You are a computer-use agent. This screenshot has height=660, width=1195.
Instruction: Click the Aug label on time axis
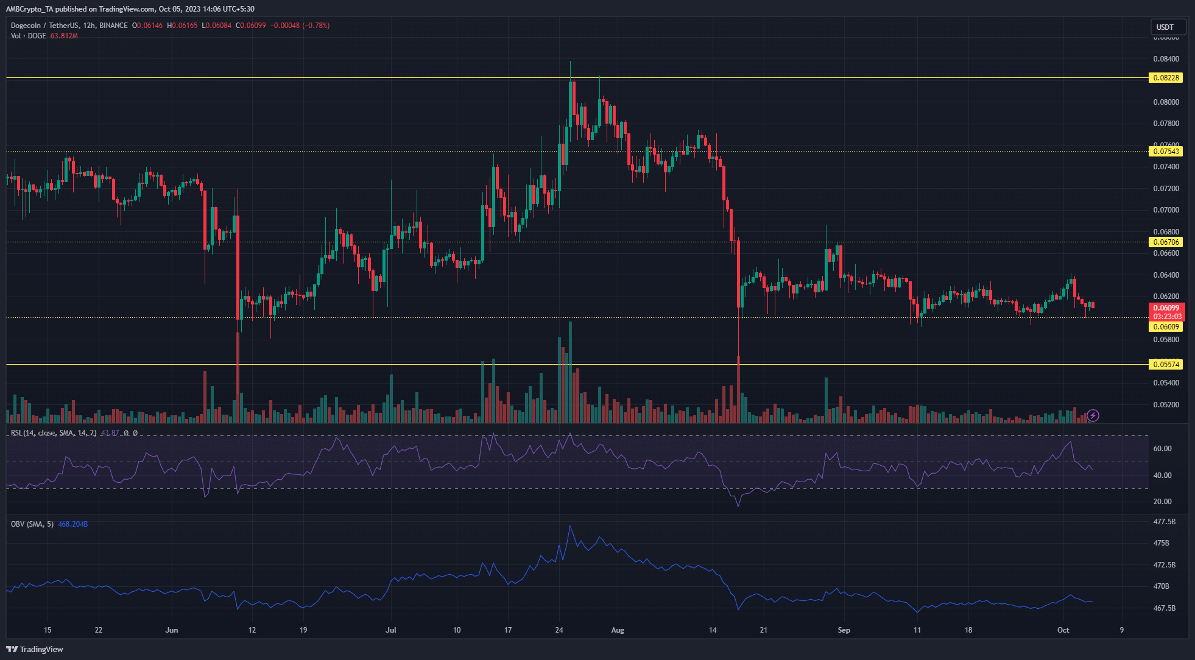click(618, 630)
